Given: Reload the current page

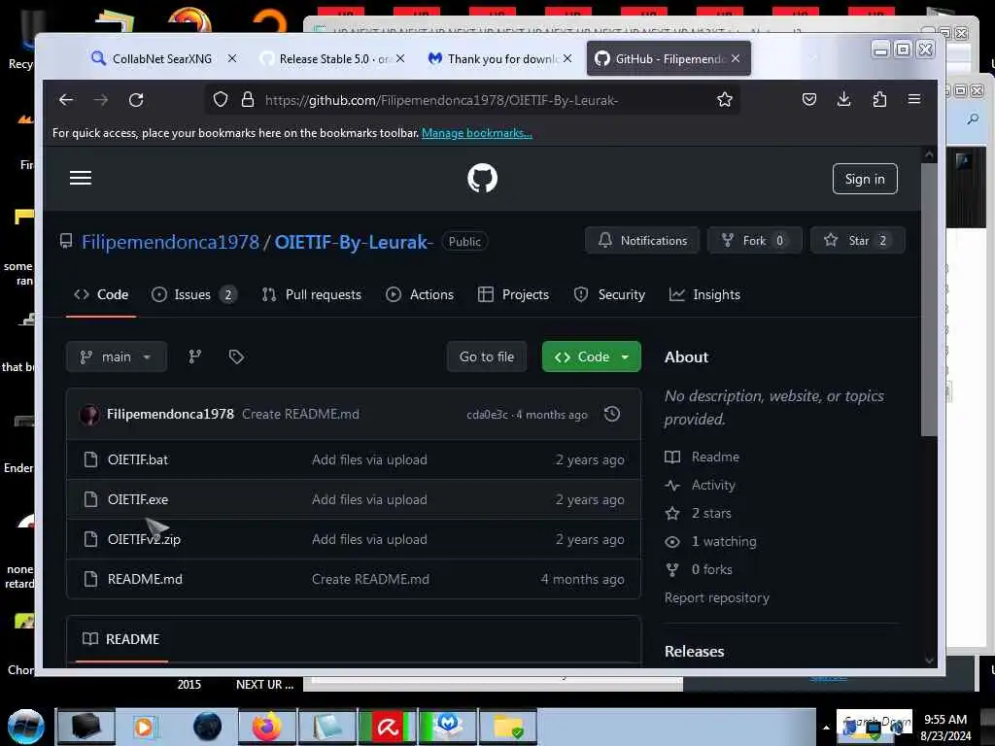Looking at the screenshot, I should (x=136, y=100).
